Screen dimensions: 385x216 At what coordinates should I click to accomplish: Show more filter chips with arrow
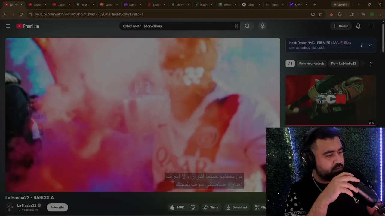pos(371,64)
